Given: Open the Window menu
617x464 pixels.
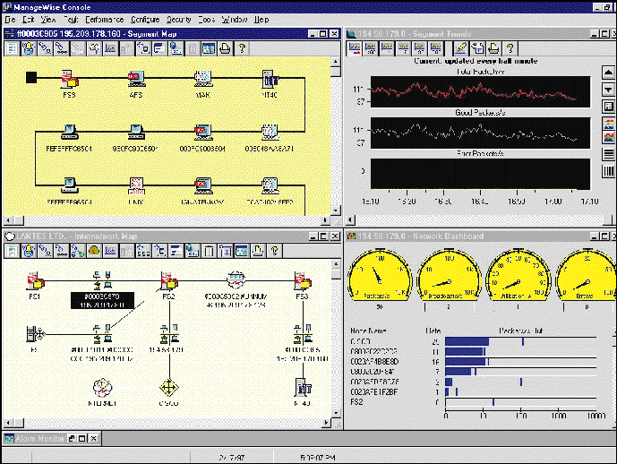Looking at the screenshot, I should (235, 20).
